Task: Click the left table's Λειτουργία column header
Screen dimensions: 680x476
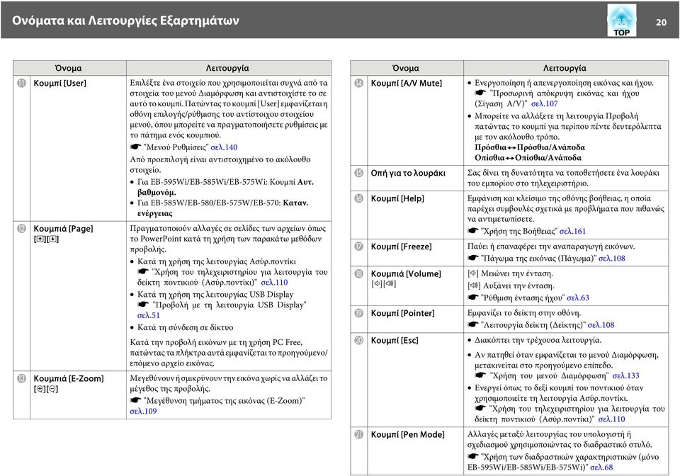Action: [x=227, y=68]
